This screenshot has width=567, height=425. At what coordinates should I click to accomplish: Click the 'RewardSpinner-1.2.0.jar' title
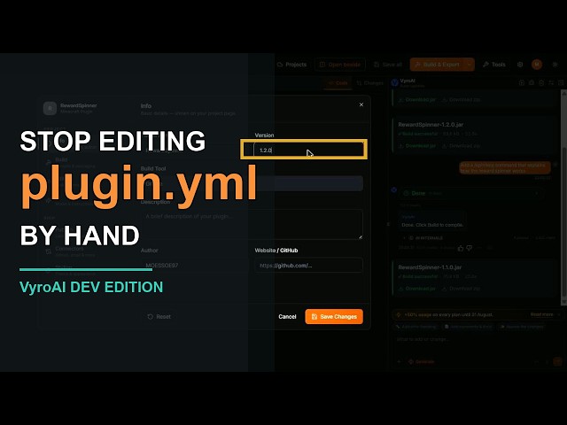pos(431,125)
